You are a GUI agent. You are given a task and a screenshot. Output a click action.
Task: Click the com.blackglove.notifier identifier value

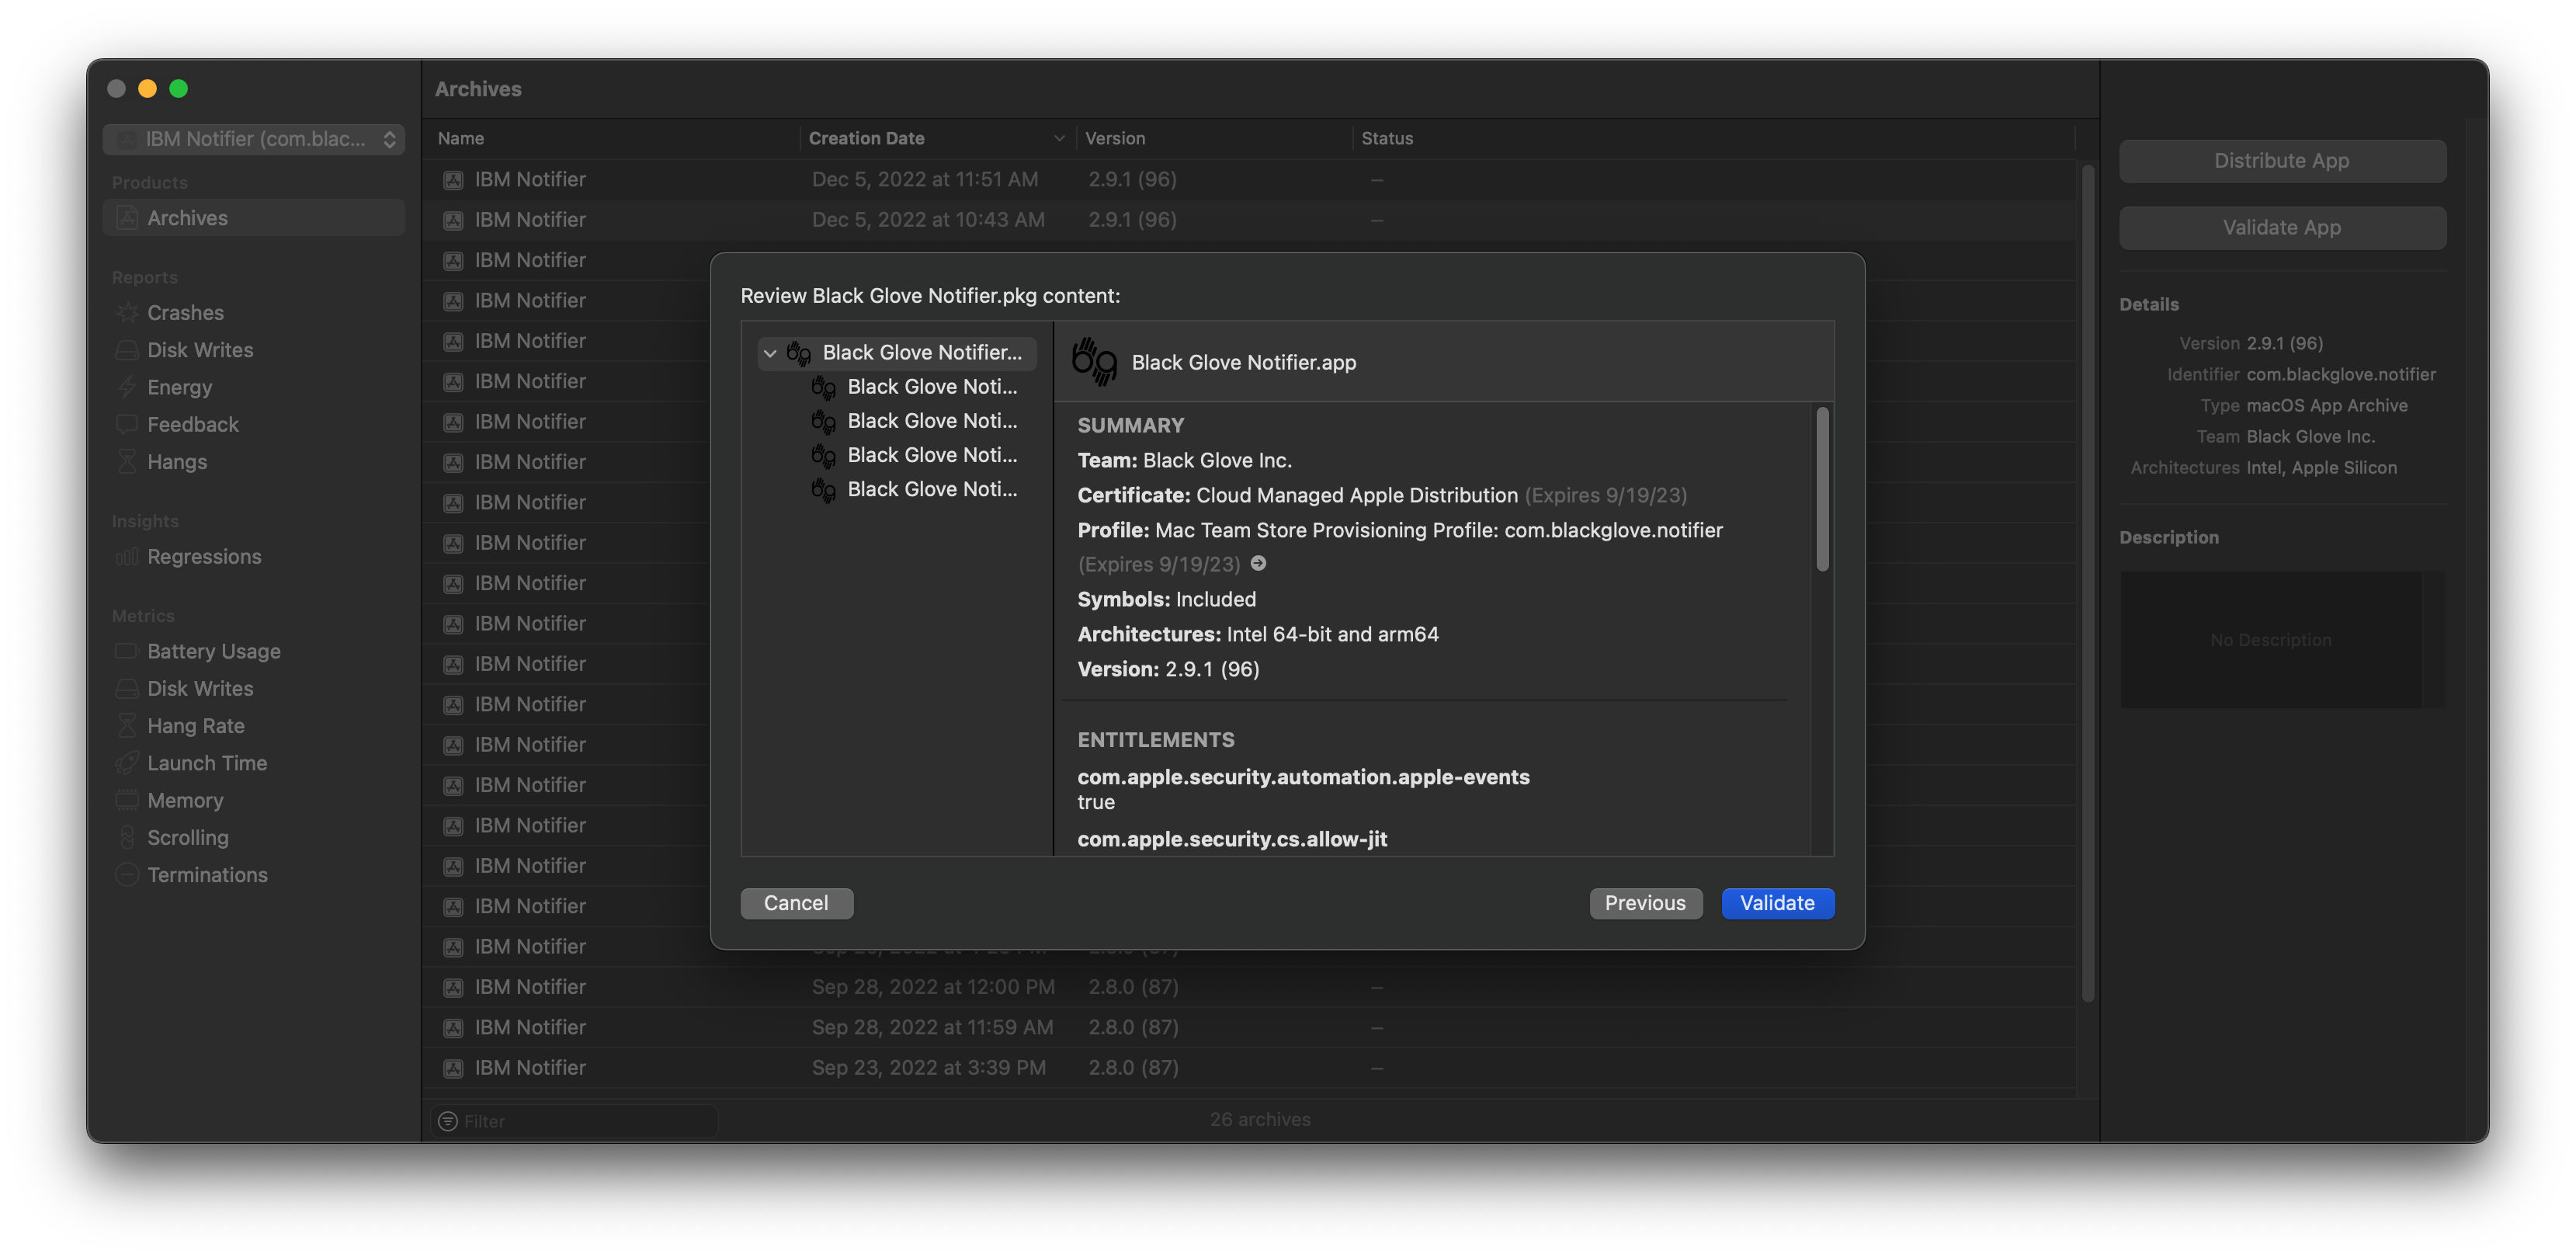pyautogui.click(x=2341, y=374)
